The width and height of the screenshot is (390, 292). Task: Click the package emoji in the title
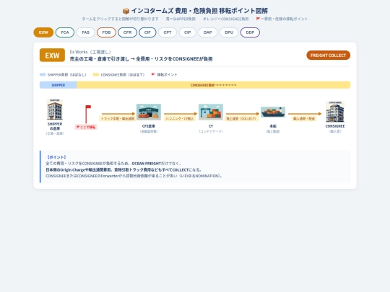tap(126, 11)
